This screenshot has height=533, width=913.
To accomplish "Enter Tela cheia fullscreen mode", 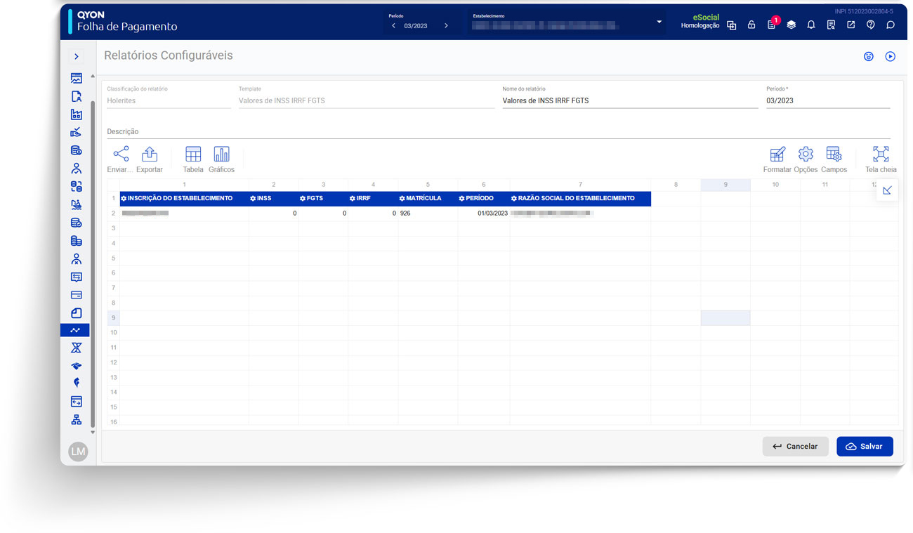I will (x=881, y=154).
